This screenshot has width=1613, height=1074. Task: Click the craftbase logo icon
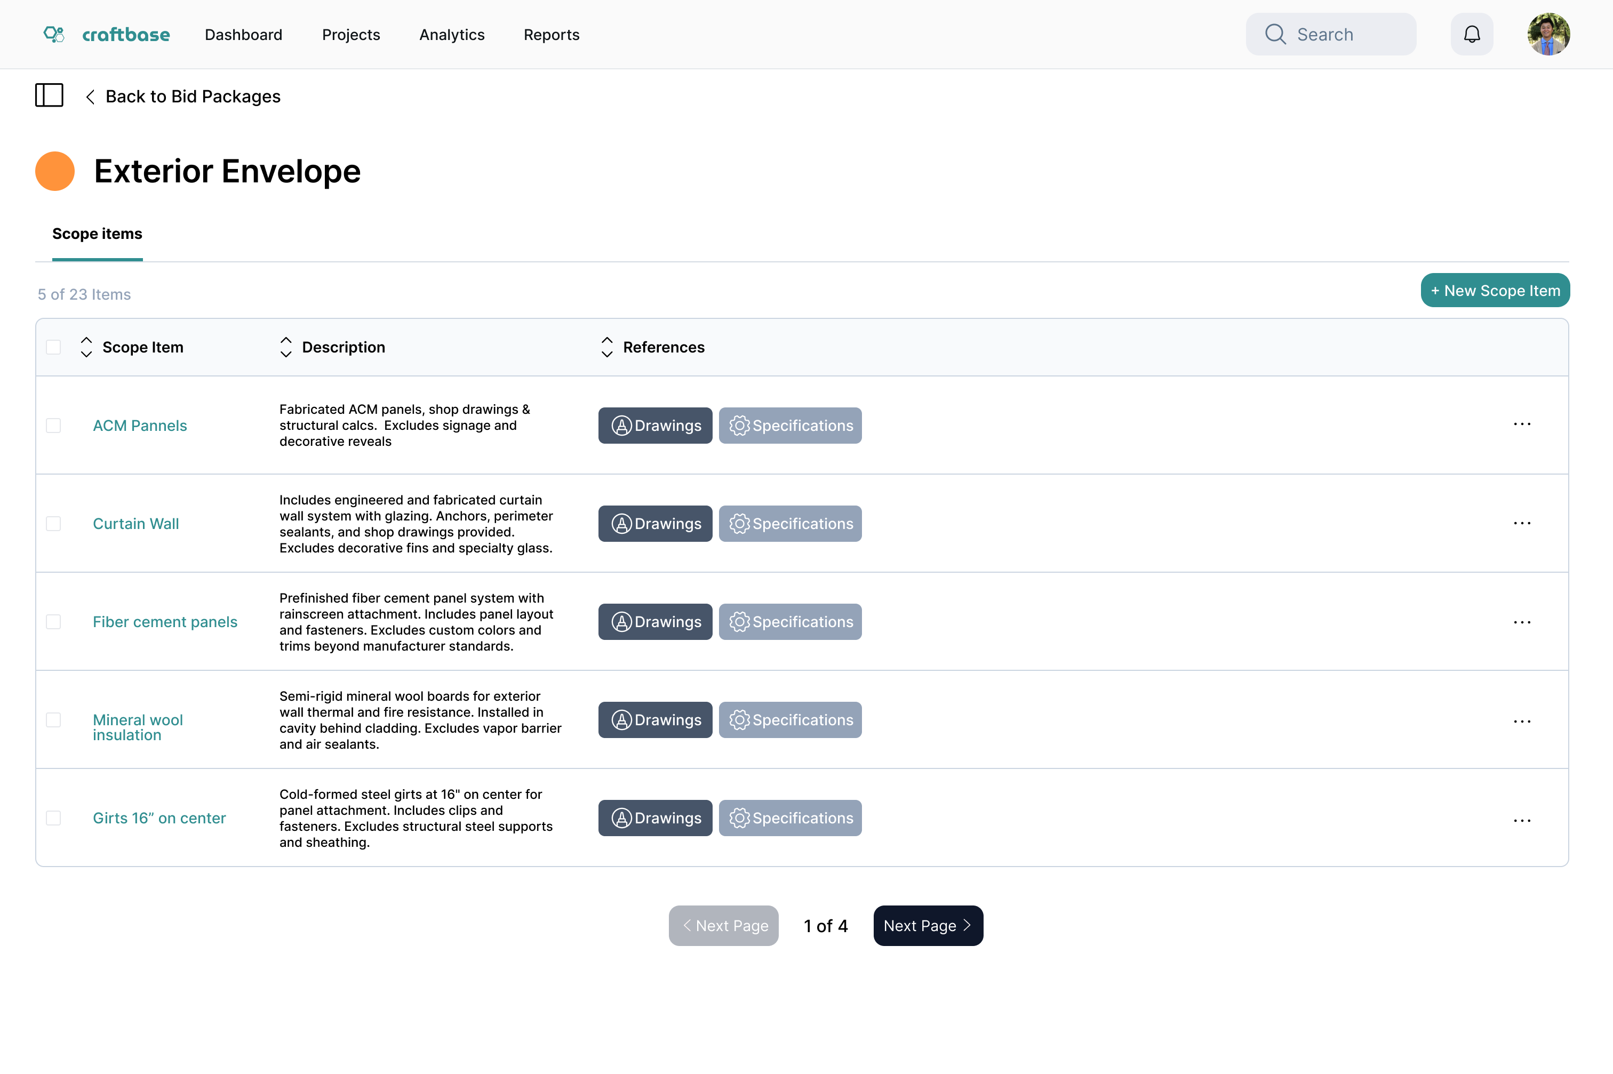point(53,34)
